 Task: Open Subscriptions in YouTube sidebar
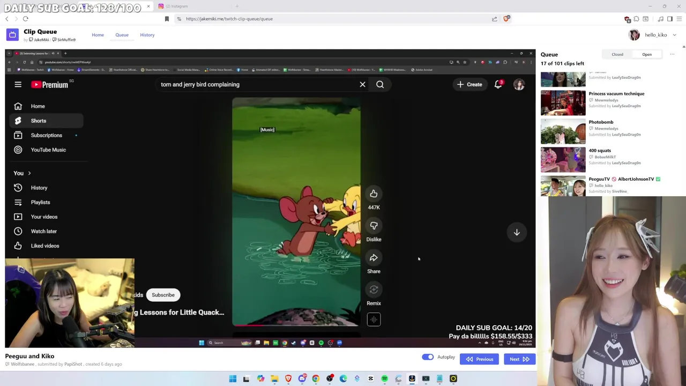click(46, 135)
